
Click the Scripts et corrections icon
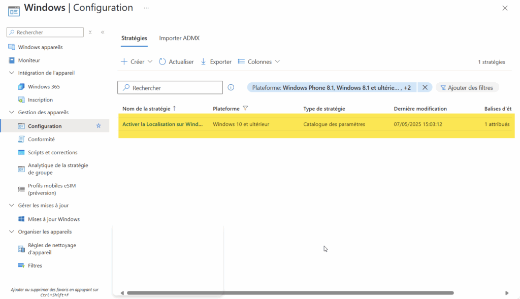click(x=21, y=152)
